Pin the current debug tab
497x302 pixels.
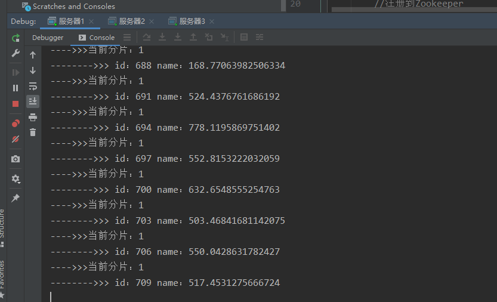coord(16,198)
